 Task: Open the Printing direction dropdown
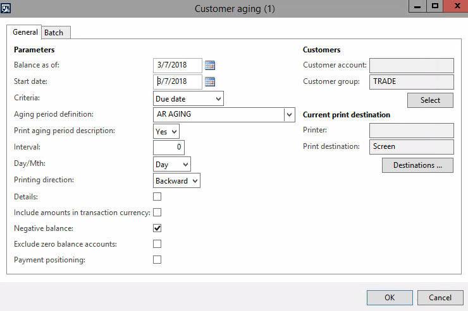(176, 180)
